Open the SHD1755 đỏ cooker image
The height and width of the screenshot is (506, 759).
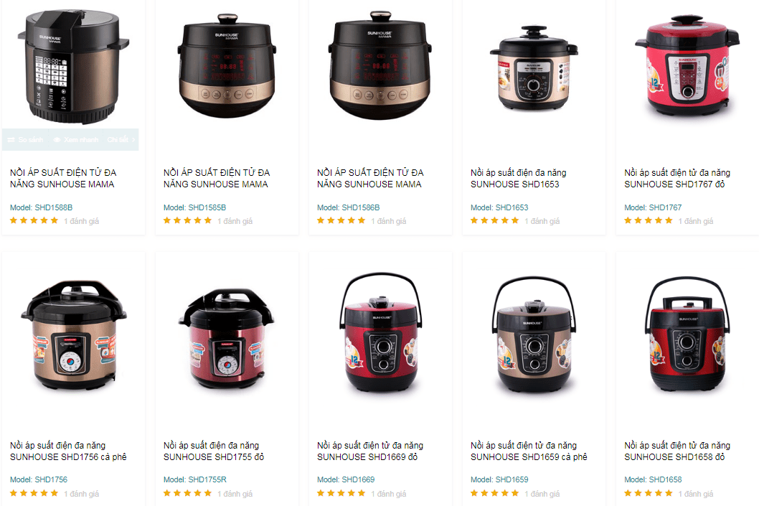(x=227, y=339)
